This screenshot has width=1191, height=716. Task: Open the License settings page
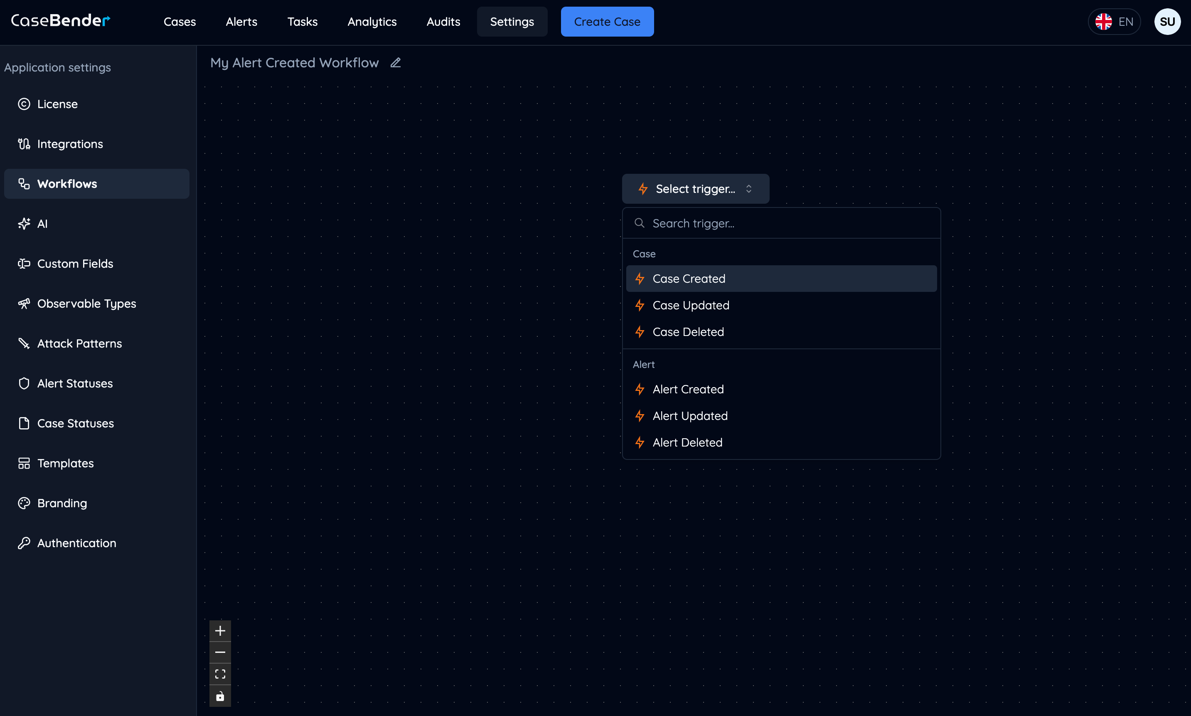click(57, 104)
